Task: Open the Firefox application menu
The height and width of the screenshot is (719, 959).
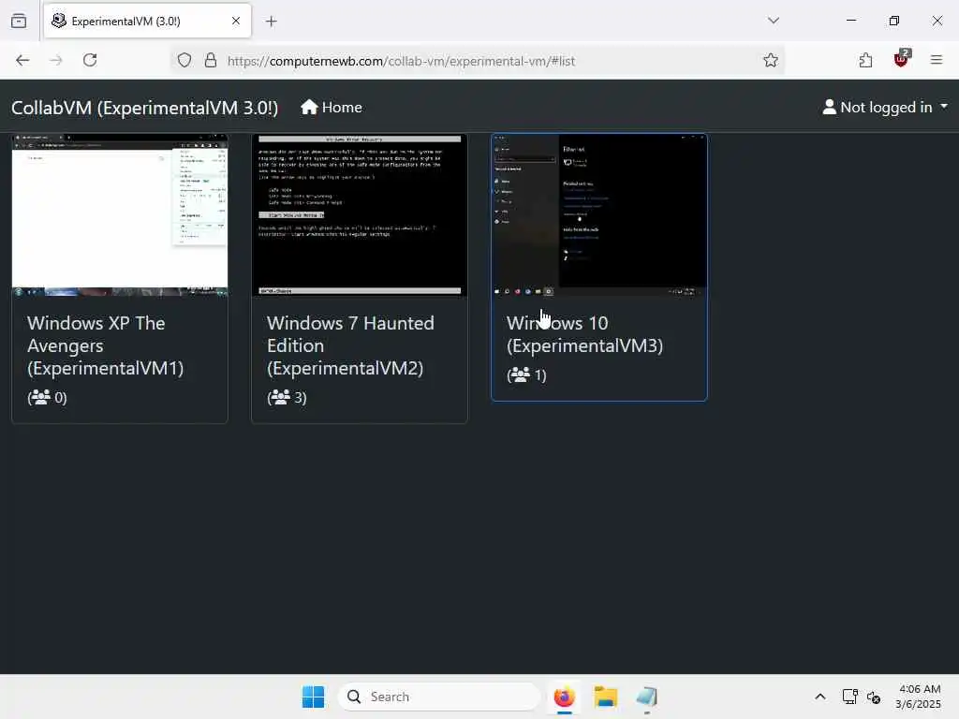Action: [x=937, y=60]
